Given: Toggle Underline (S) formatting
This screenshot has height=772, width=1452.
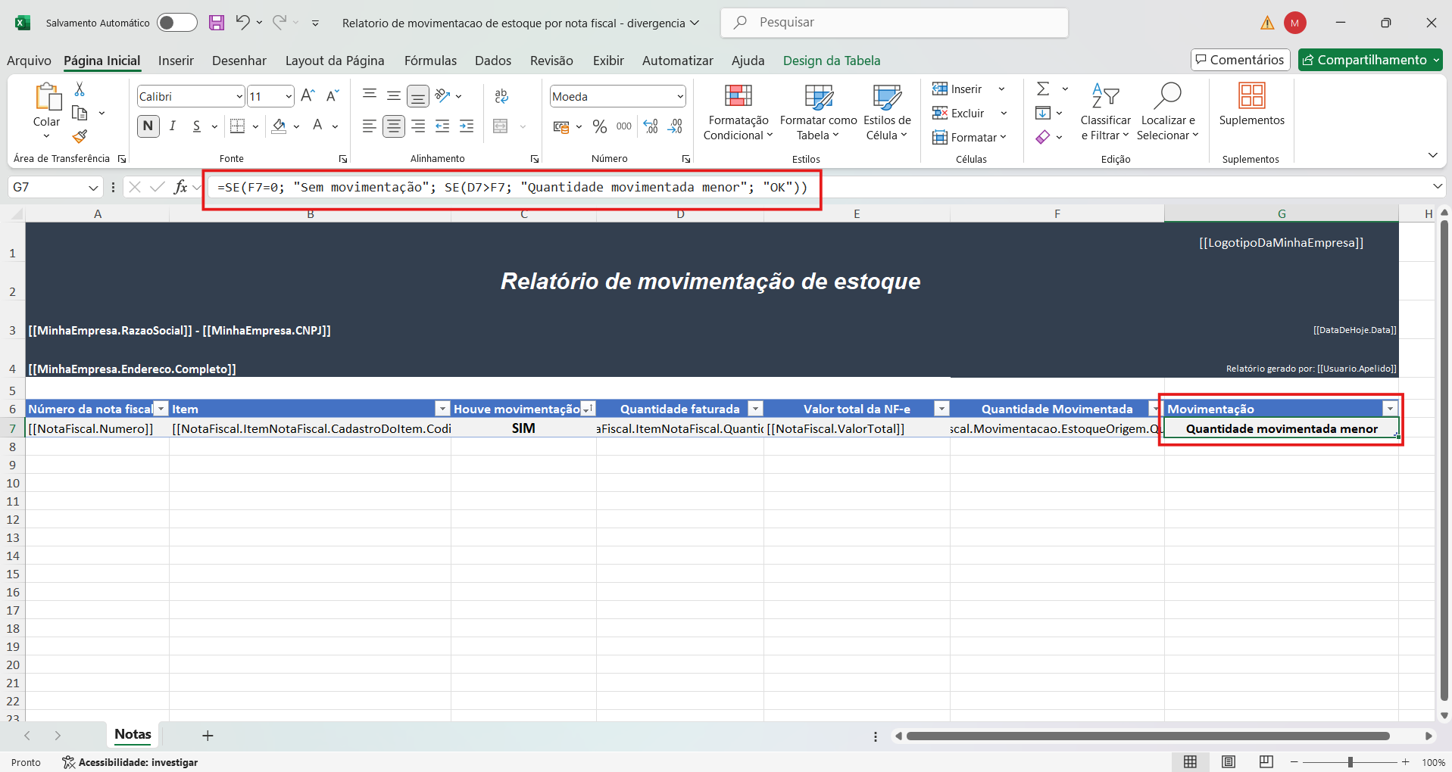Looking at the screenshot, I should pos(197,126).
